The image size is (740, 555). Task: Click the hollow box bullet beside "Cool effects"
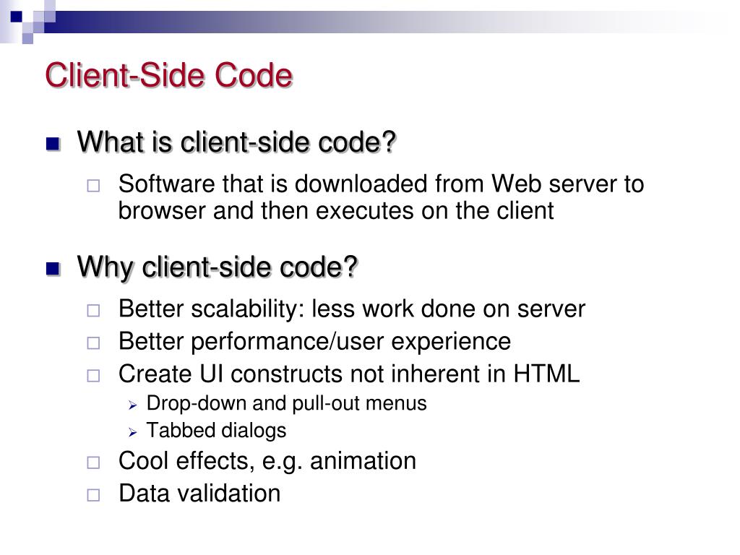[93, 462]
